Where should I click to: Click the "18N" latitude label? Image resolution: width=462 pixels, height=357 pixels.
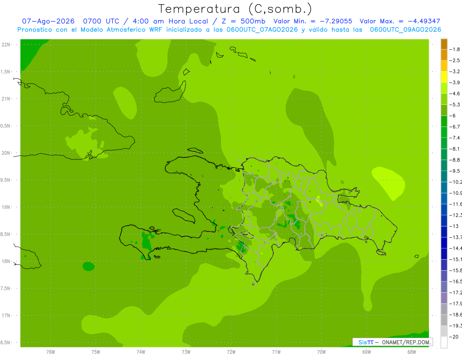coord(7,261)
